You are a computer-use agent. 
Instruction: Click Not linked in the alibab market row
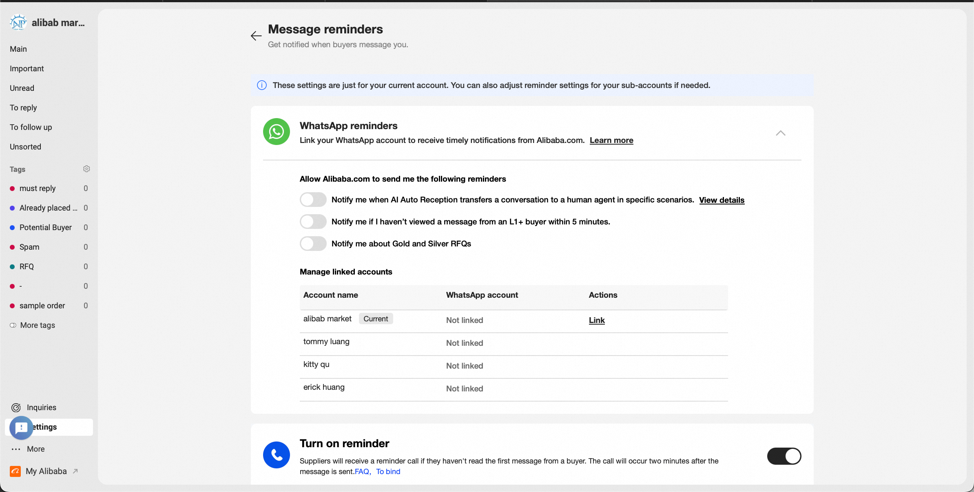[465, 320]
